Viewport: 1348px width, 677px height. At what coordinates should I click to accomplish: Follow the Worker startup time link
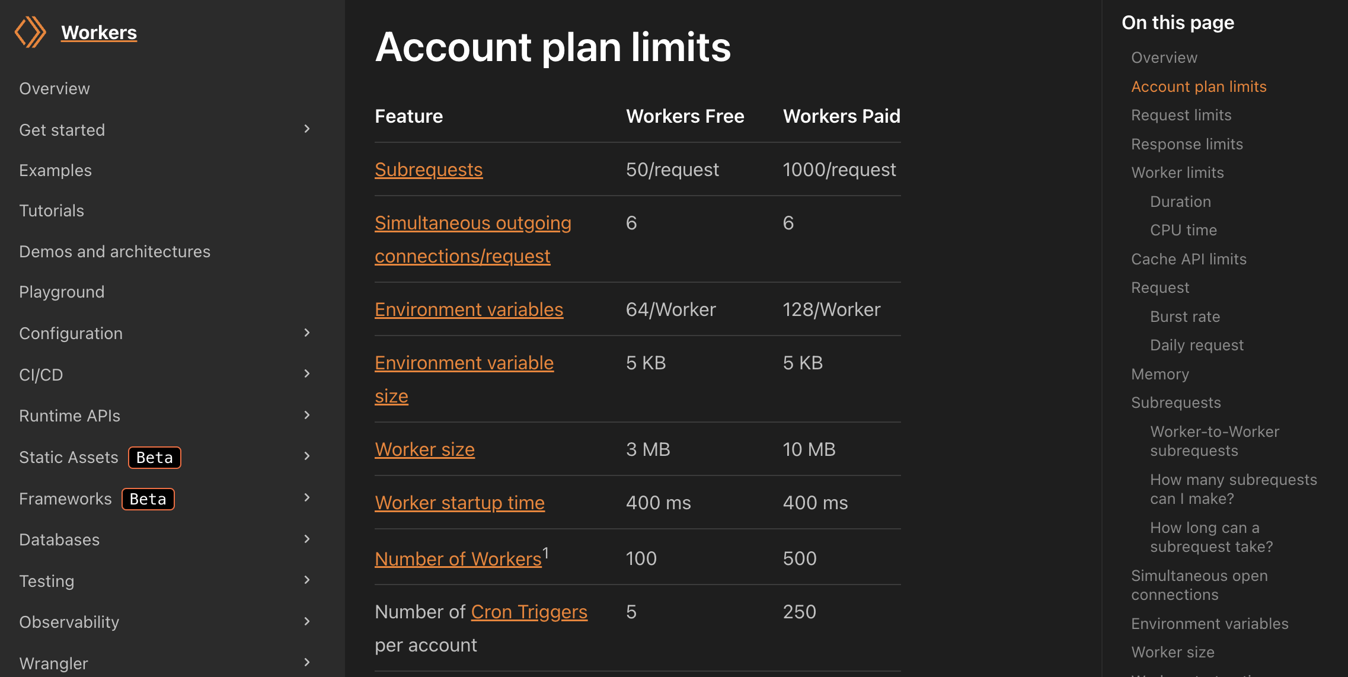pos(459,503)
